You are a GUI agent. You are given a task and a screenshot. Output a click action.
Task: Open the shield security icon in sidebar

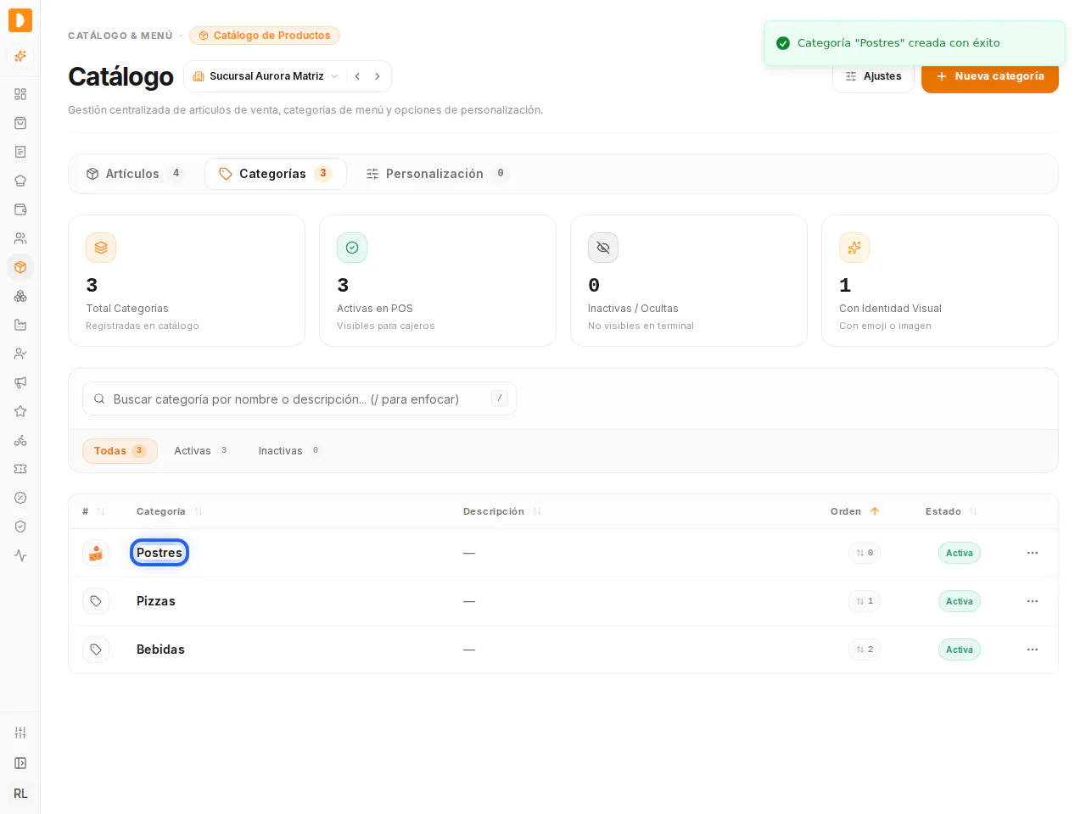(20, 527)
